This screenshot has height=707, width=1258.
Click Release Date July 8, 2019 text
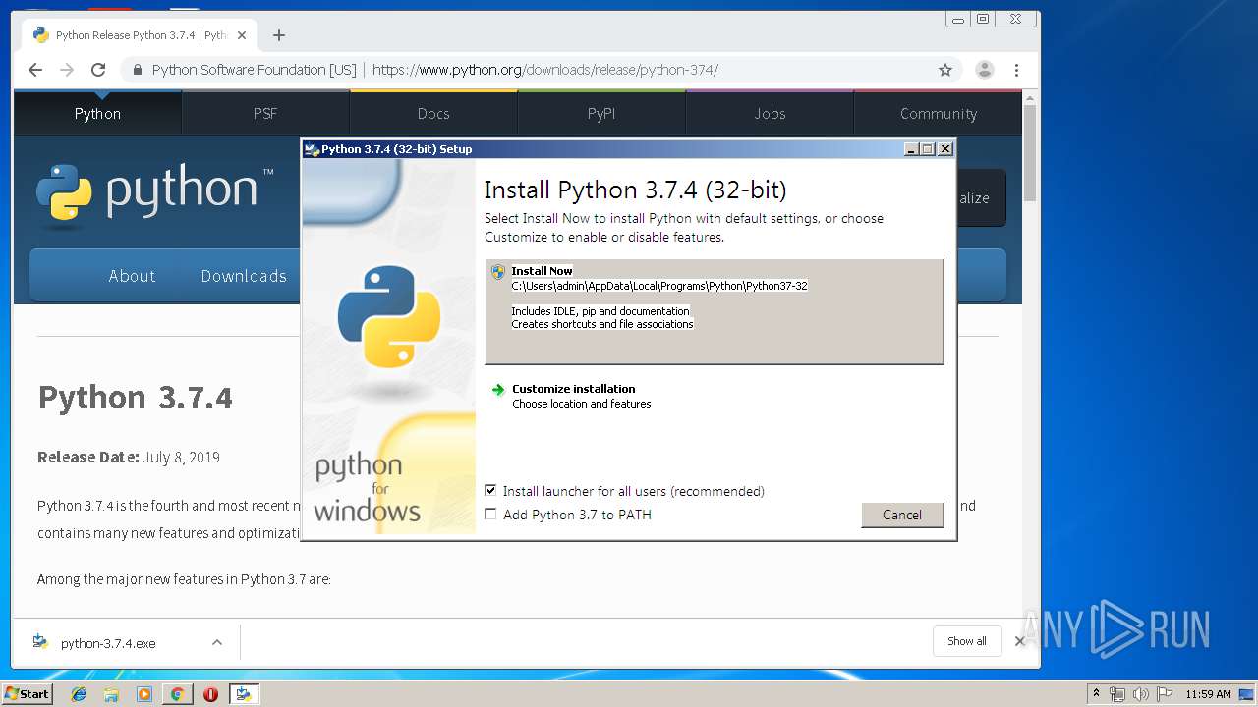pyautogui.click(x=129, y=457)
